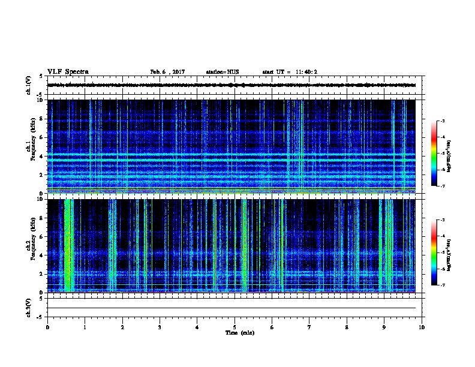
Task: Click the "10" label on the time axis
Action: coord(422,327)
